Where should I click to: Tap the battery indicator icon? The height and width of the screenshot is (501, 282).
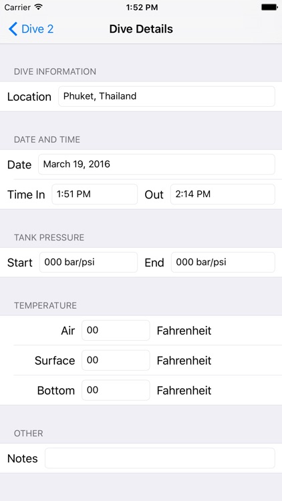[x=269, y=7]
